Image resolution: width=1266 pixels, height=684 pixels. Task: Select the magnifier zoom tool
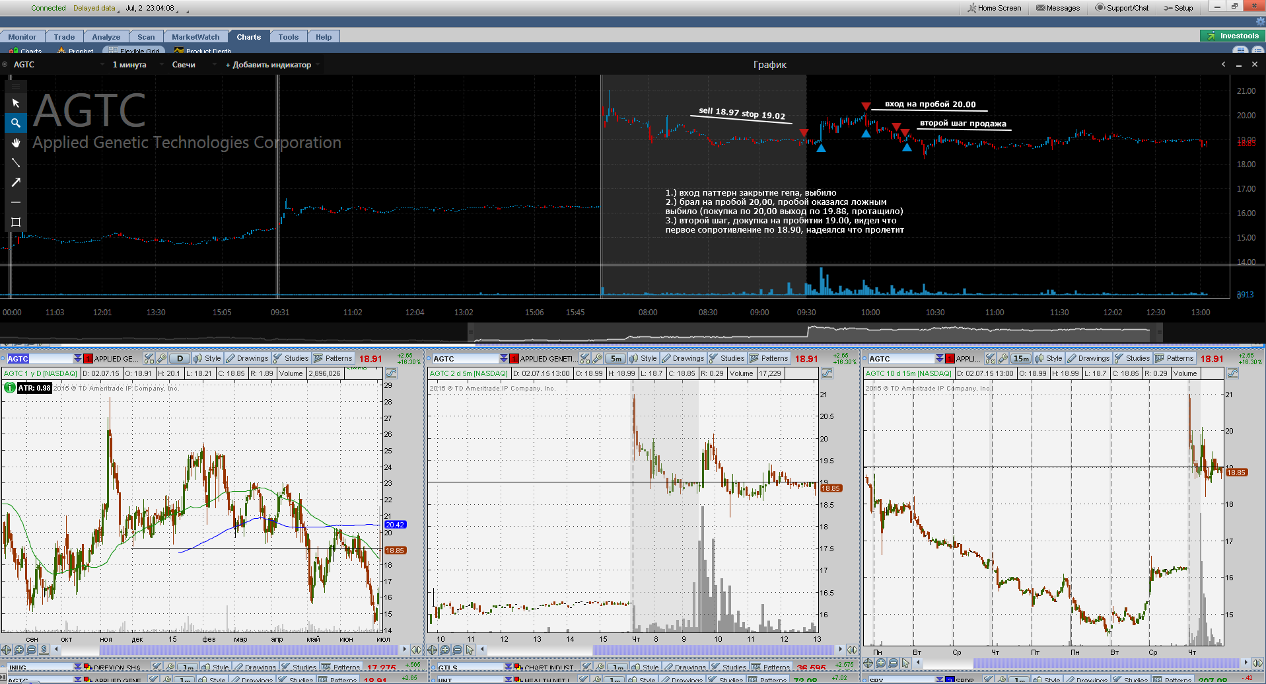pos(16,123)
